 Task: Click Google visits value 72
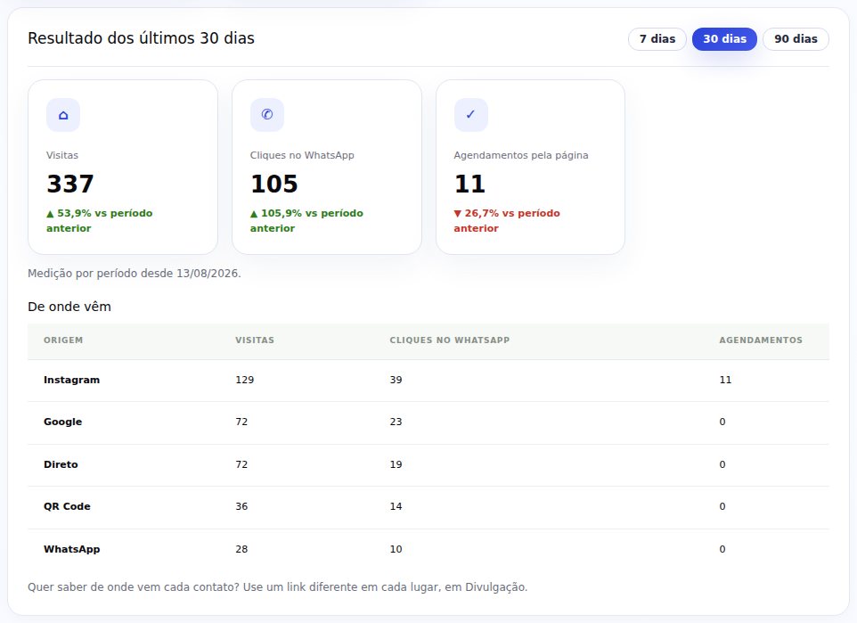(x=241, y=422)
